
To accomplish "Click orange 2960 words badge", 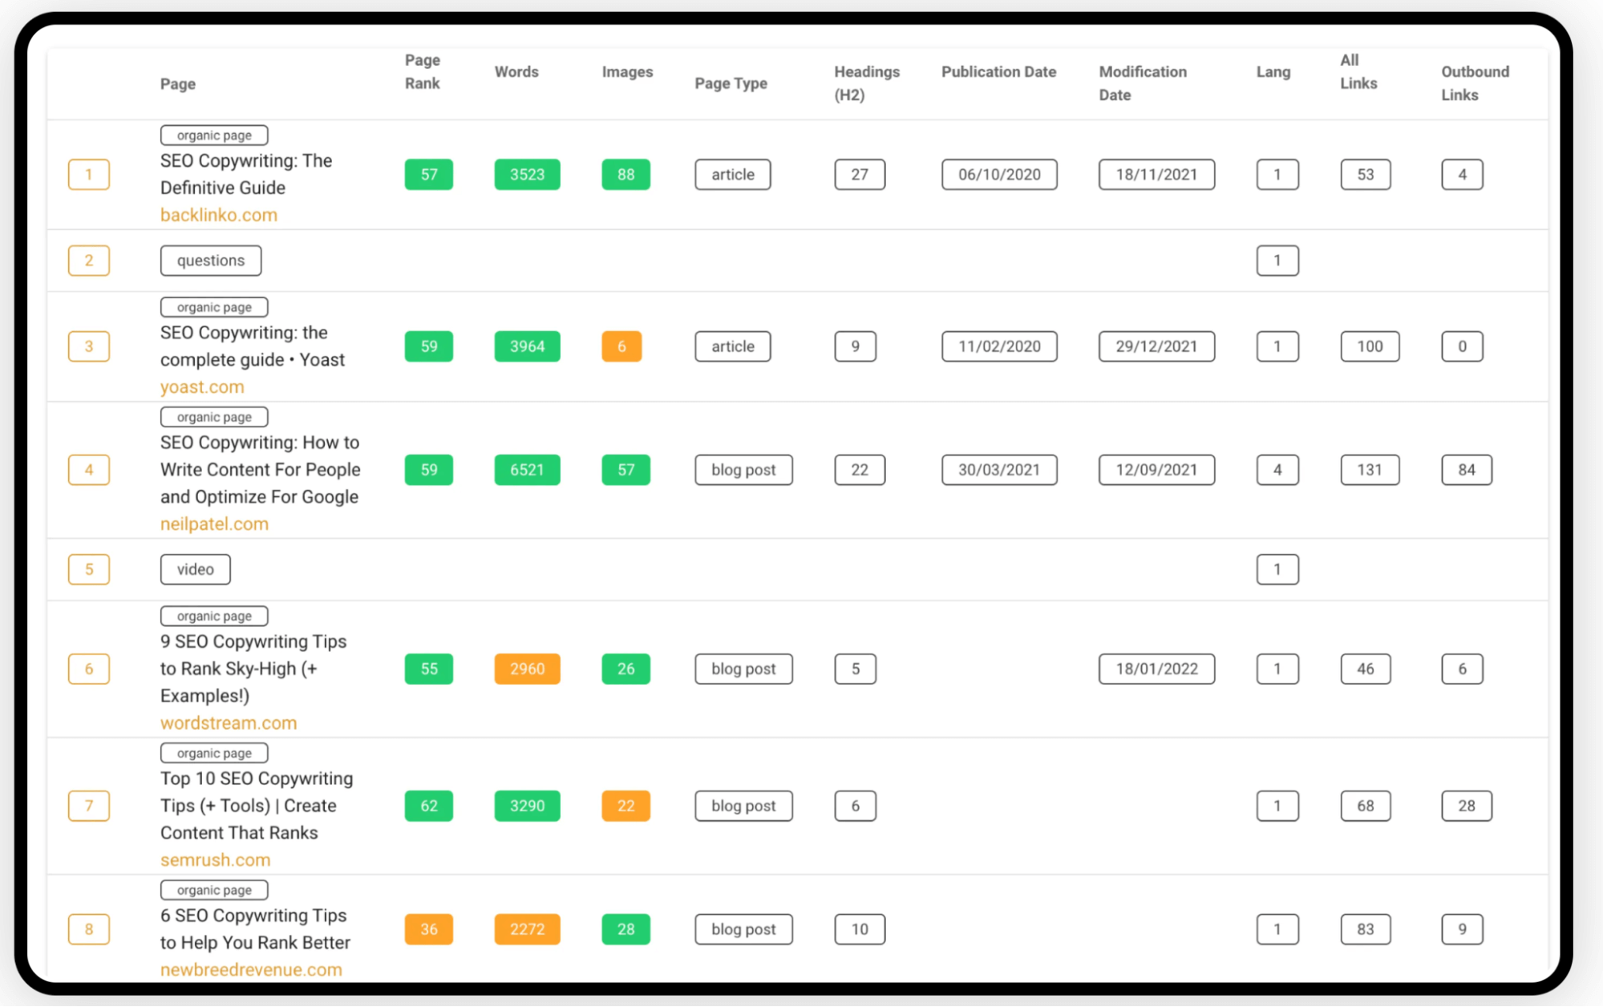I will (x=526, y=669).
